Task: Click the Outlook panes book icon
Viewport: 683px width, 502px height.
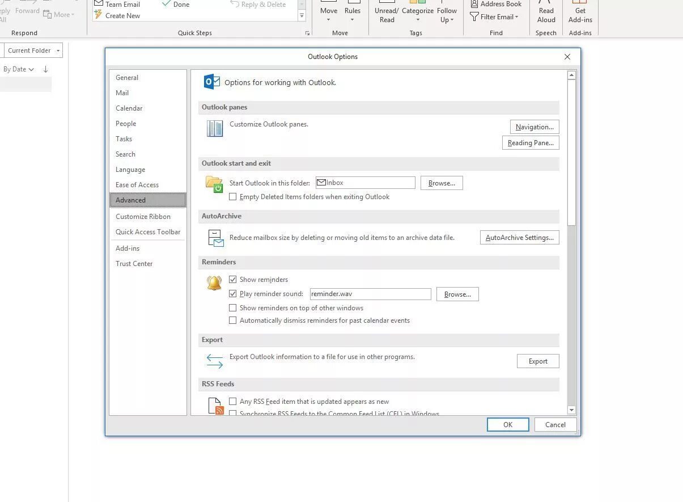Action: pos(215,129)
